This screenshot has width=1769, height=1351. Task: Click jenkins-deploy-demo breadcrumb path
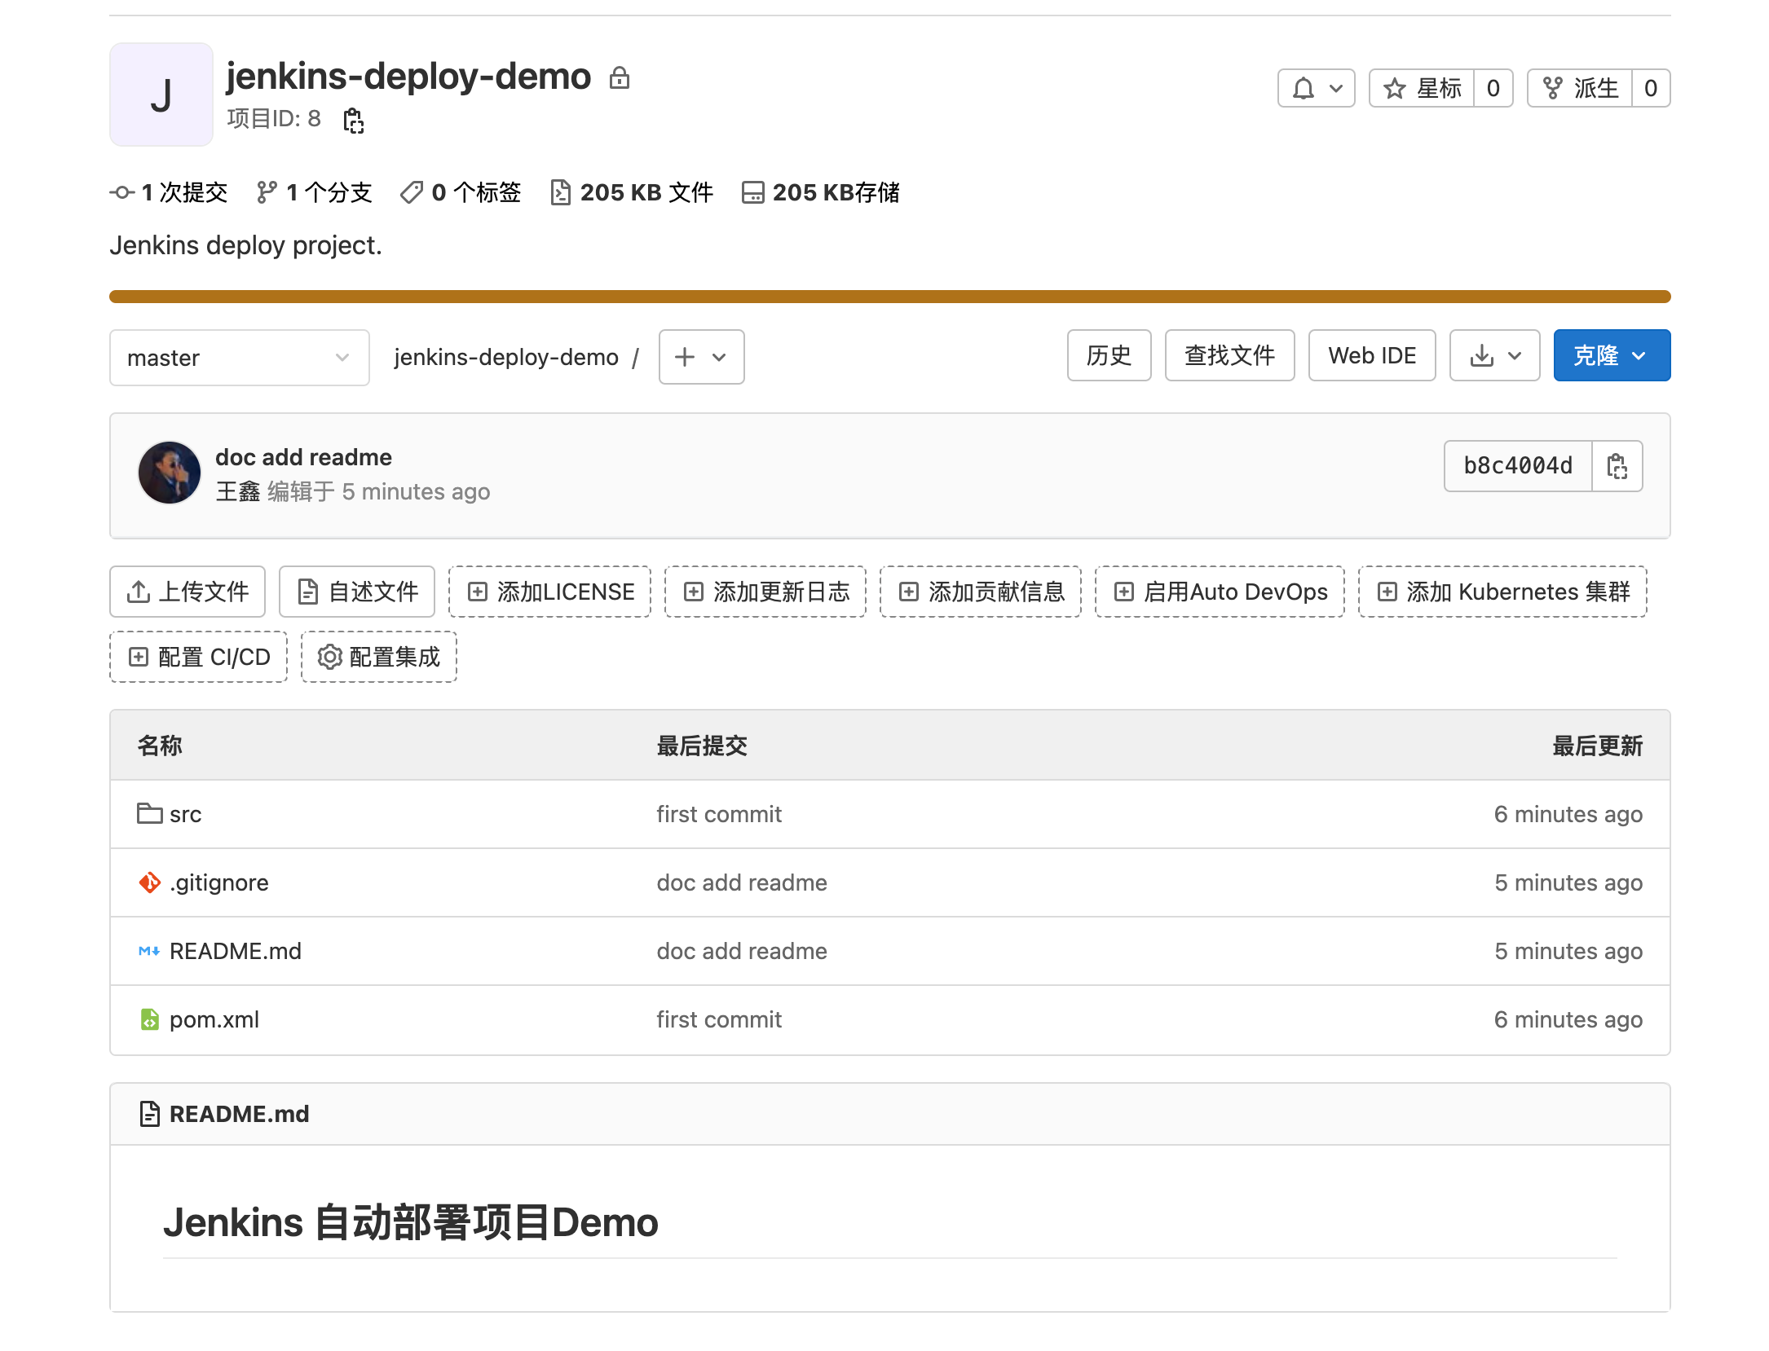click(x=505, y=357)
